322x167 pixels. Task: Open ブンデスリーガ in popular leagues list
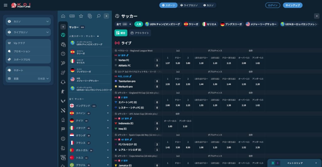(90, 70)
